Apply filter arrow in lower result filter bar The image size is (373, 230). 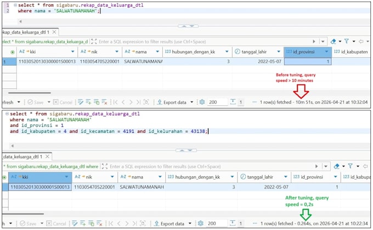pyautogui.click(x=317, y=166)
